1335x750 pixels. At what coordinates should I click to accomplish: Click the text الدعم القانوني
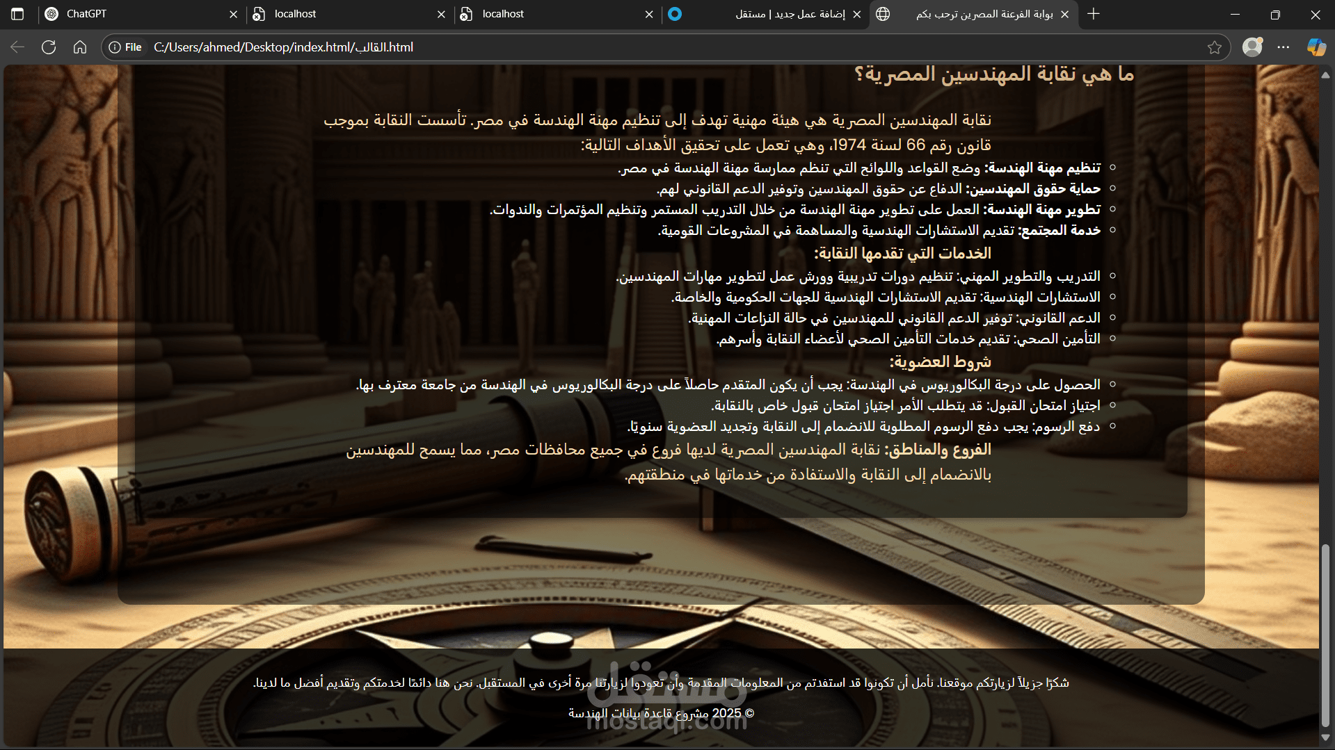pos(1059,318)
